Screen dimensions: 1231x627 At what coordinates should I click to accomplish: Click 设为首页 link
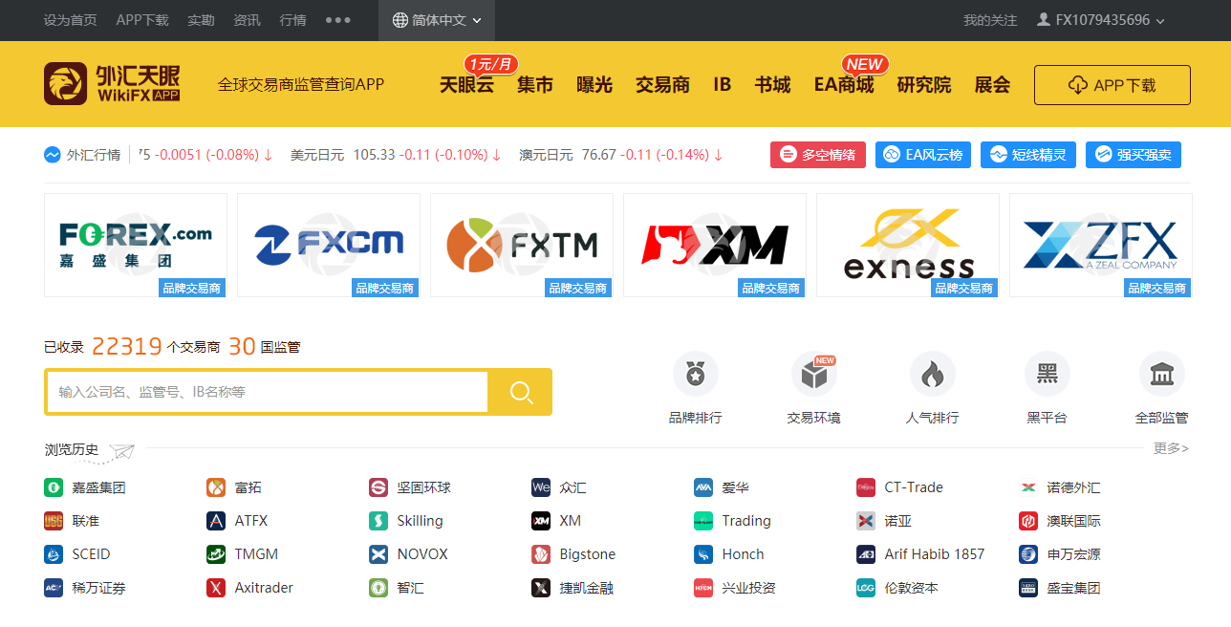tap(70, 20)
